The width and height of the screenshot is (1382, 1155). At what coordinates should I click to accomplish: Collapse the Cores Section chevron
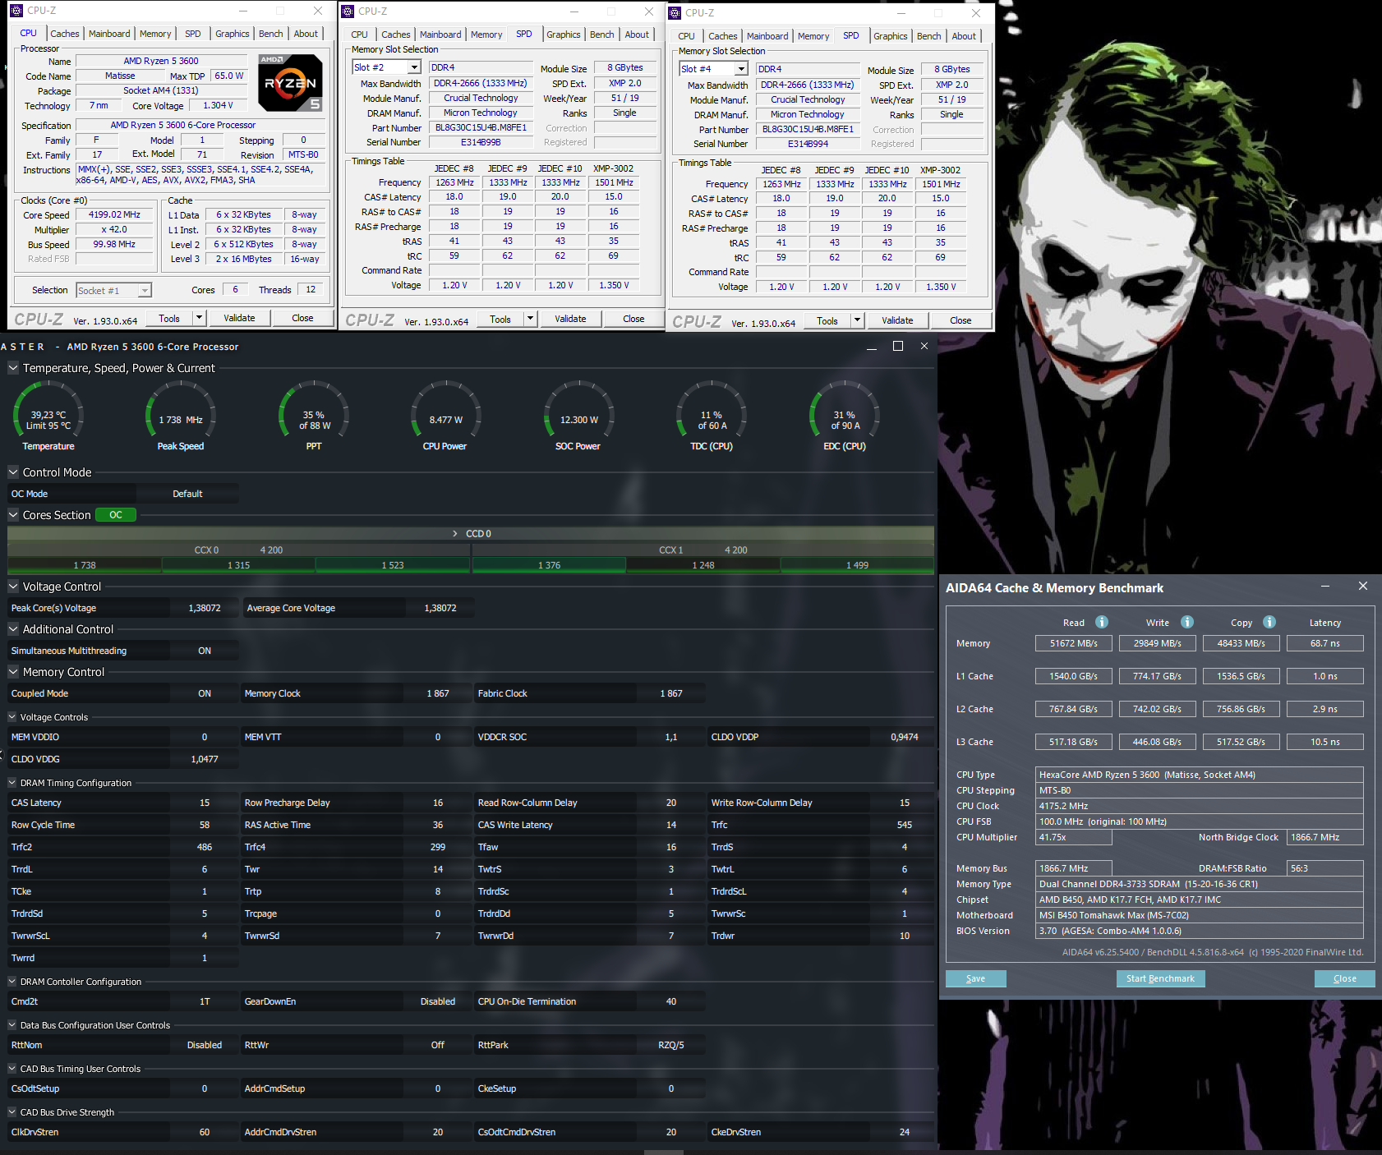point(13,515)
